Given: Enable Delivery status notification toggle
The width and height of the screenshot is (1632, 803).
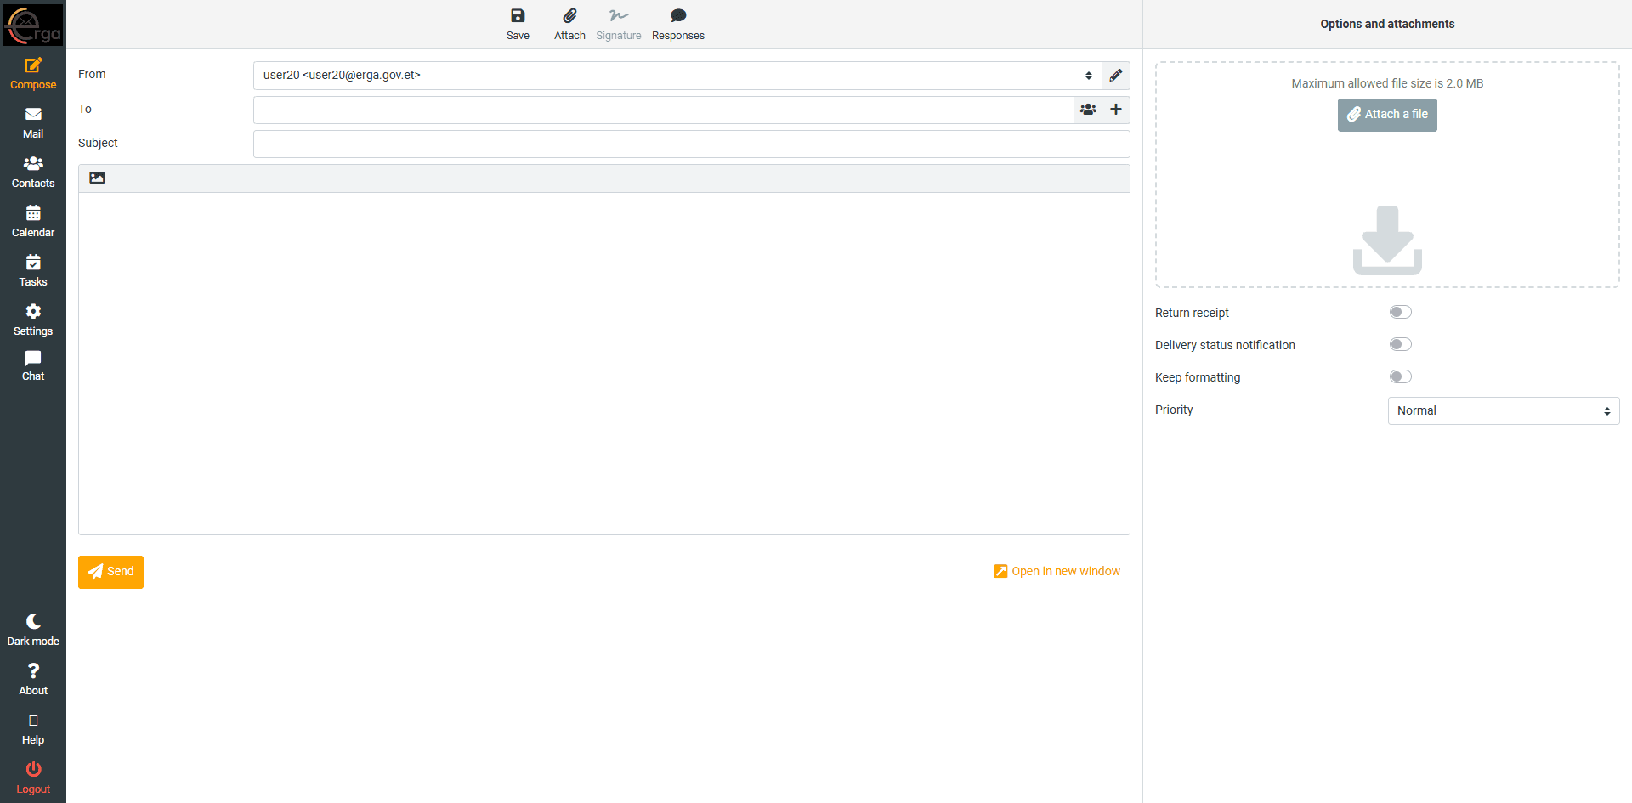Looking at the screenshot, I should click(x=1401, y=344).
